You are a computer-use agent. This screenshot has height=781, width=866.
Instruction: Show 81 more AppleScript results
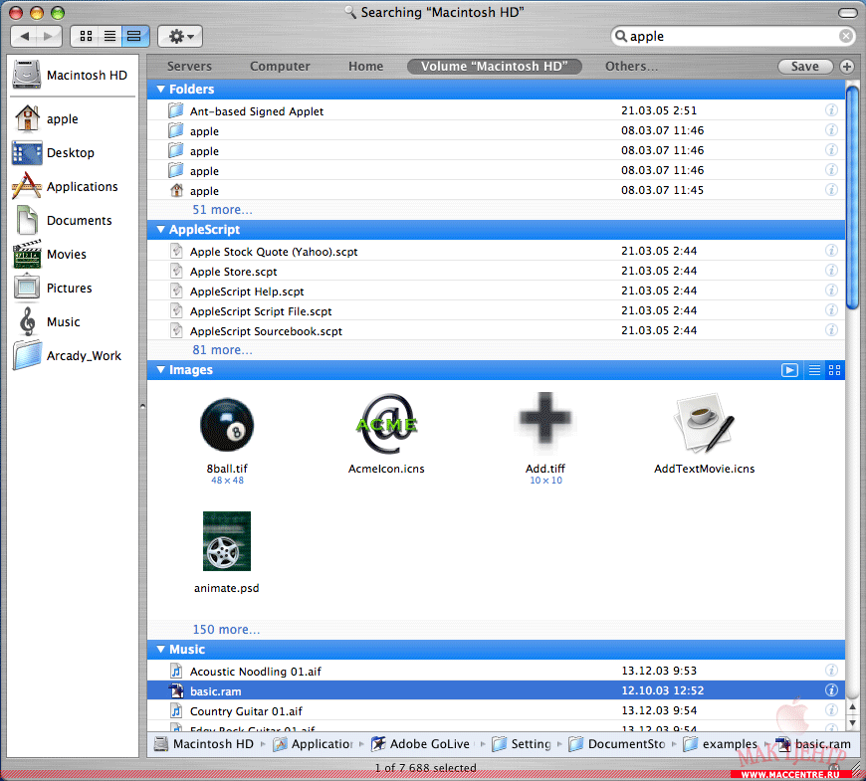[x=222, y=350]
